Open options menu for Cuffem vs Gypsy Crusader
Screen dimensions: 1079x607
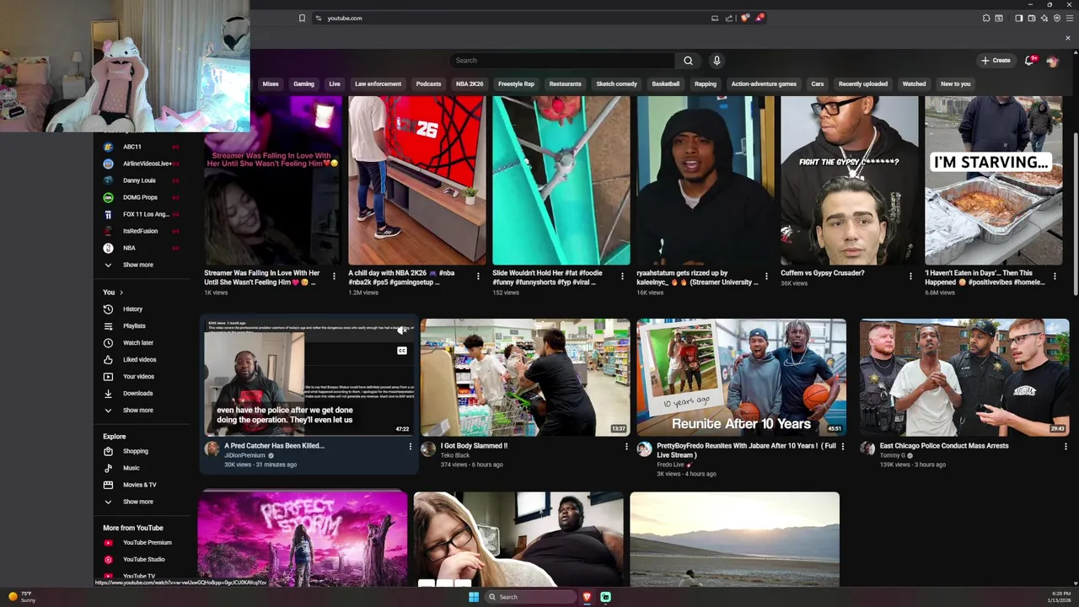(x=910, y=277)
